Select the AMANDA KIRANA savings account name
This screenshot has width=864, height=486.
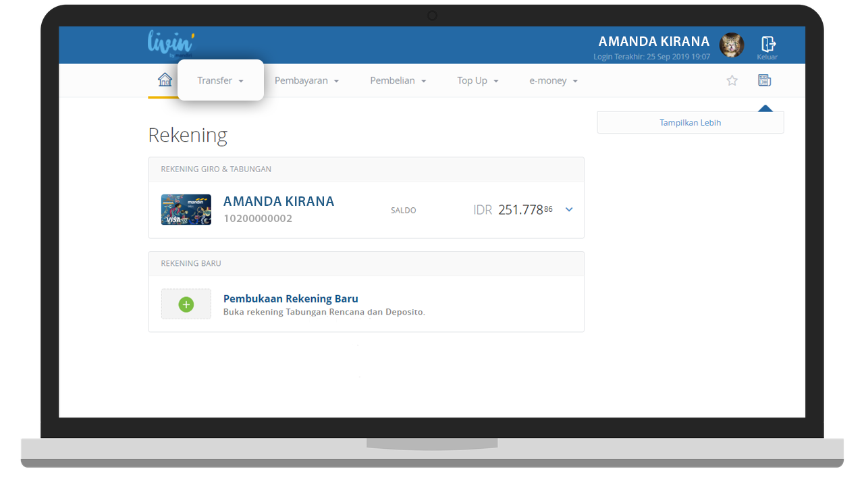[278, 202]
